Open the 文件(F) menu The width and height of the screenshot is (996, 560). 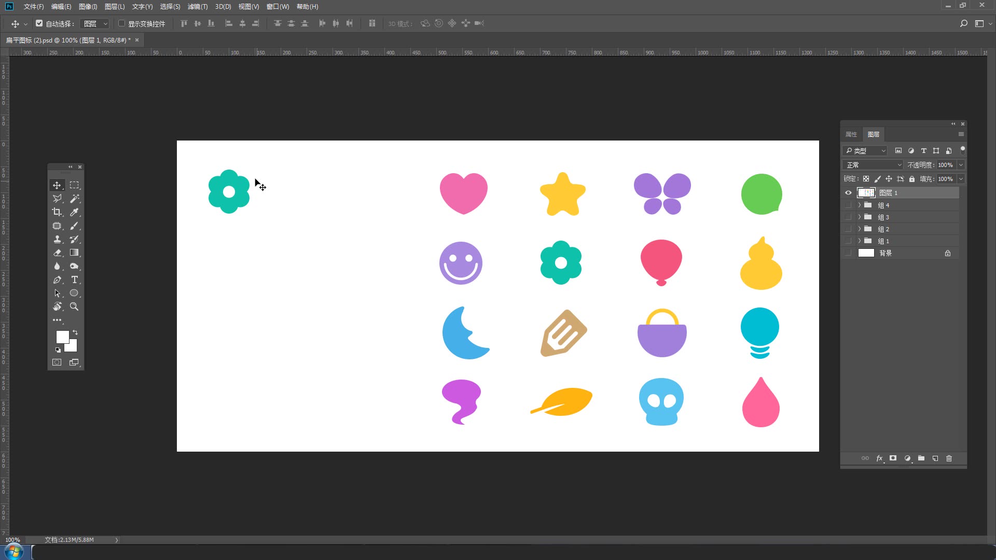click(x=34, y=7)
